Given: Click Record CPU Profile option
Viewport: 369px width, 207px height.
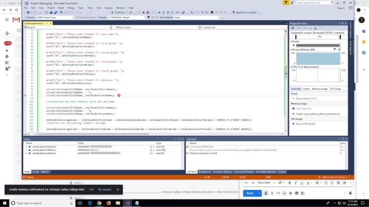Looking at the screenshot, I should tap(305, 124).
